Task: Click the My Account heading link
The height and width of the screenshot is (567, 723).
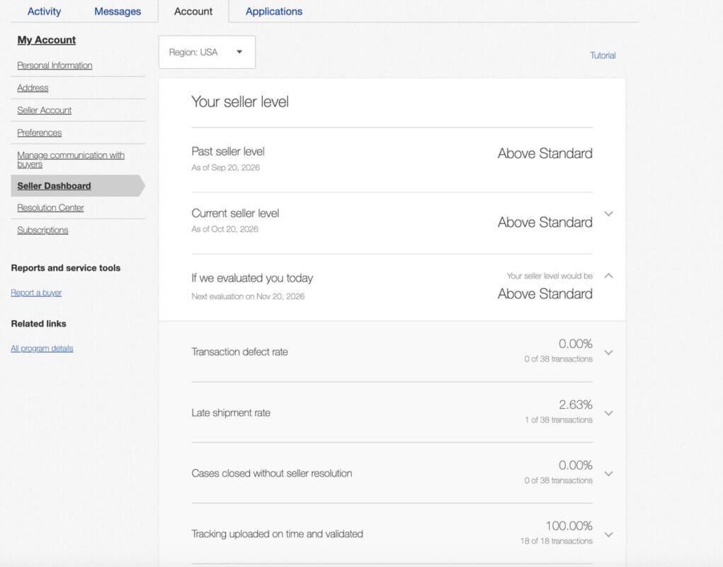Action: click(x=47, y=40)
